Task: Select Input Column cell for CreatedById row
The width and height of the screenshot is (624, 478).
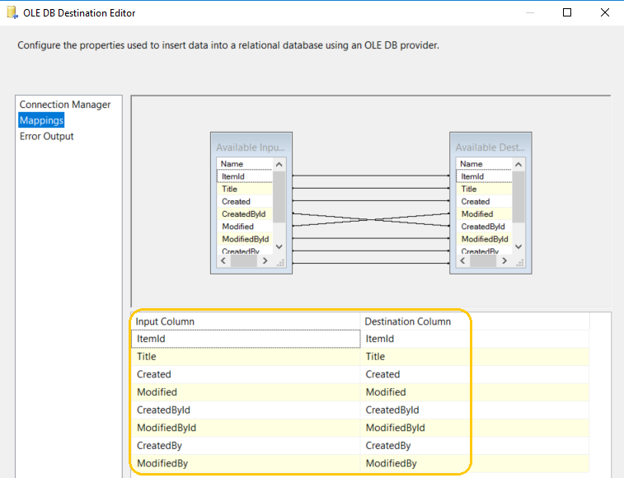Action: 246,410
